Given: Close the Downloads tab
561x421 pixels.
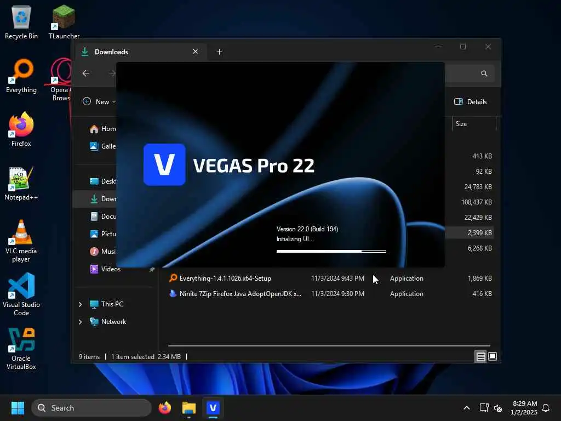Looking at the screenshot, I should (196, 52).
